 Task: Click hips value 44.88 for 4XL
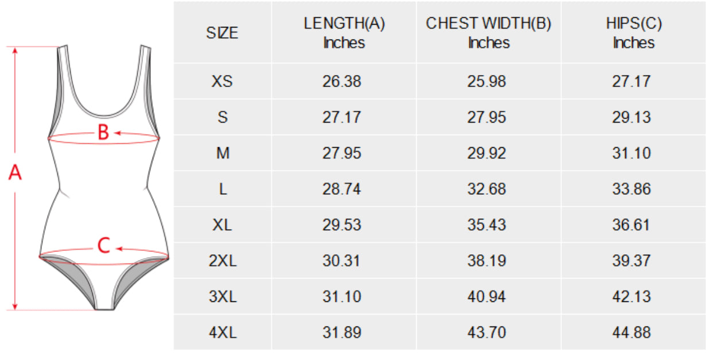(x=631, y=332)
